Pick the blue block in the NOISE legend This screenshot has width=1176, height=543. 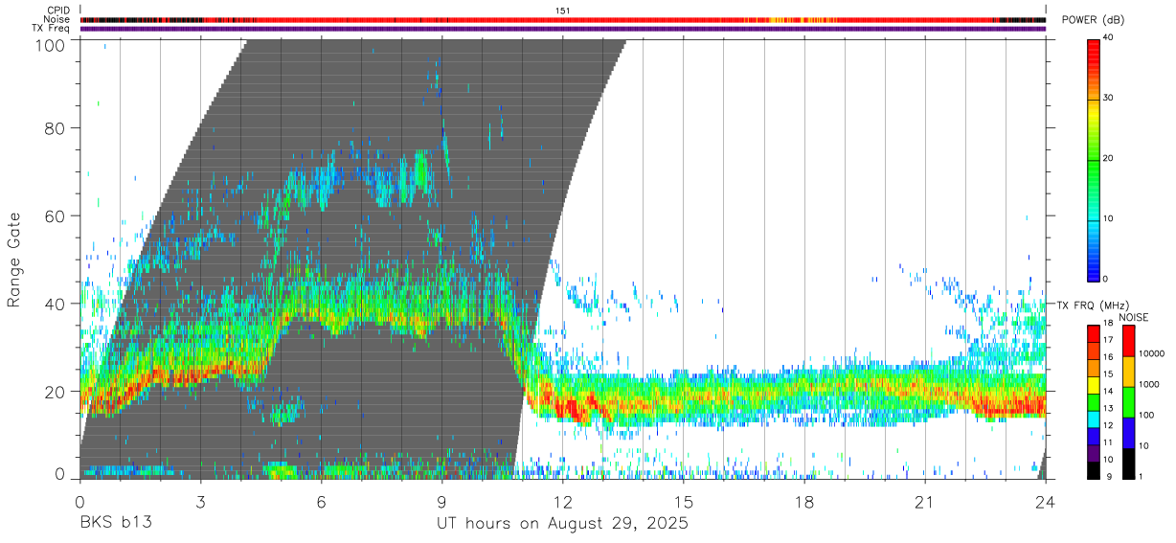1128,431
